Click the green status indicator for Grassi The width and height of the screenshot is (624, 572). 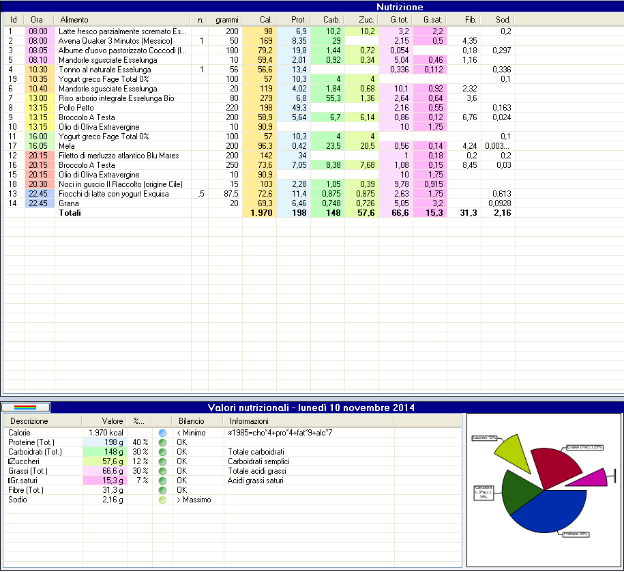click(x=162, y=471)
